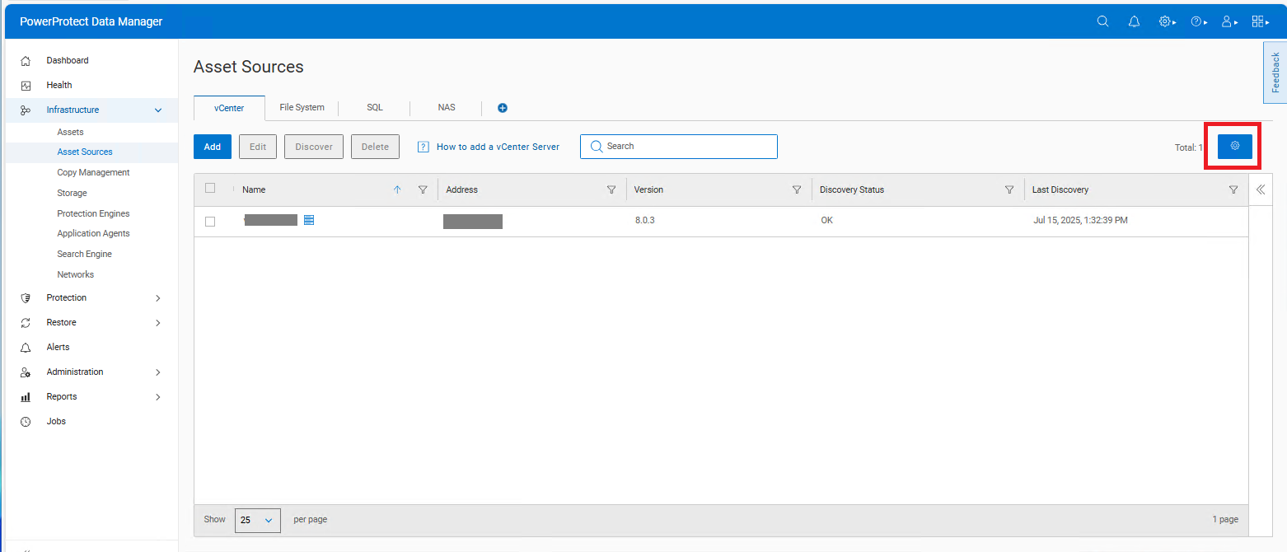The width and height of the screenshot is (1287, 552).
Task: Click the Infrastructure icon in sidebar
Action: click(26, 110)
